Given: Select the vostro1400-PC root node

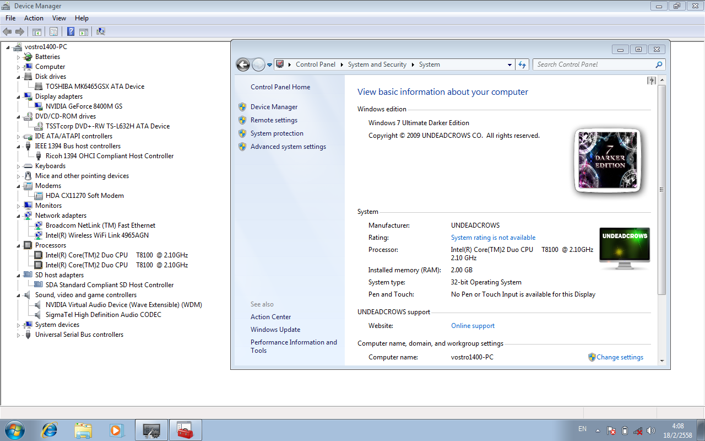Looking at the screenshot, I should (x=46, y=47).
